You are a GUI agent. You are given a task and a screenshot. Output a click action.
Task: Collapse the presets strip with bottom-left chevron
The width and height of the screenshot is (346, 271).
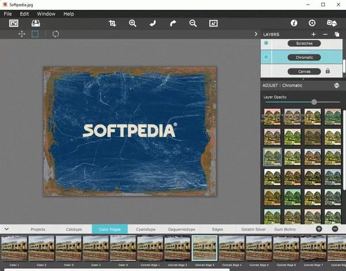coord(6,229)
